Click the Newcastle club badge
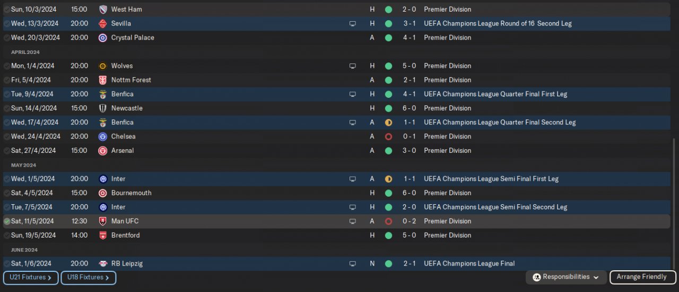This screenshot has width=679, height=292. tap(103, 108)
